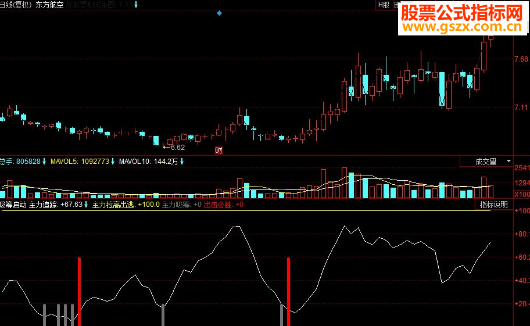
Task: Select the 东方航空 stock name
Action: (x=50, y=5)
